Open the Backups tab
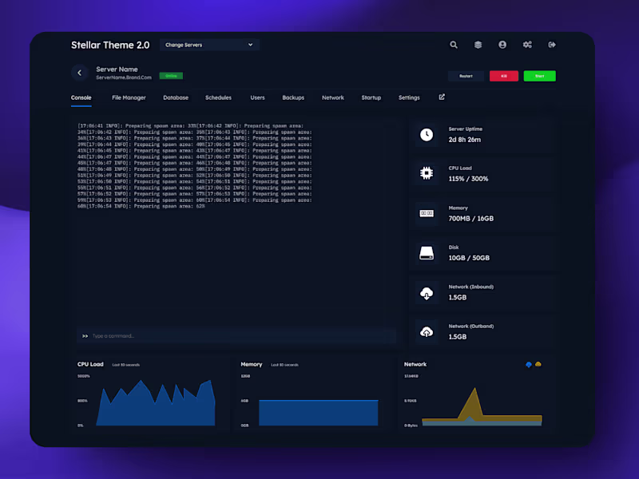Viewport: 639px width, 479px height. (293, 97)
